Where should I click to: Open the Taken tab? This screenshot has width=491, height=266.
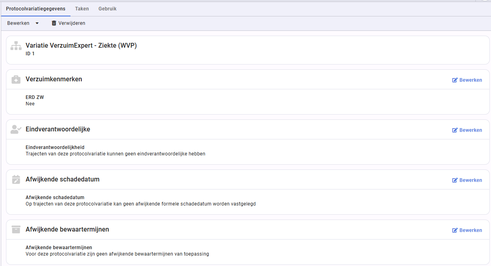coord(82,8)
